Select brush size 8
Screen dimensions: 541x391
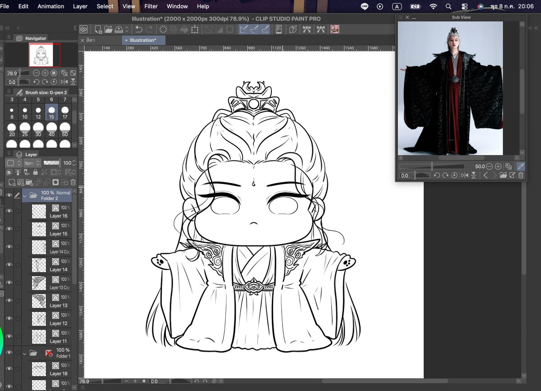coord(12,112)
